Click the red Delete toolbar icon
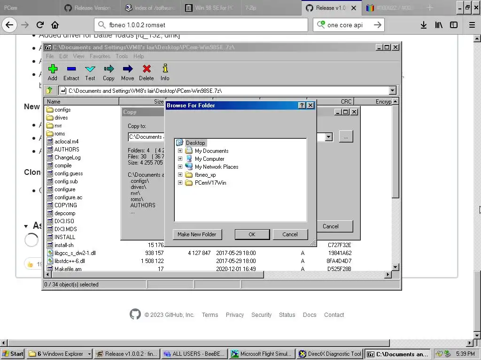The image size is (481, 360). pos(147,73)
